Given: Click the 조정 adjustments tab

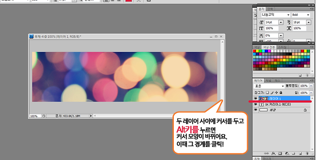Looking at the screenshot, I should coord(257,159).
